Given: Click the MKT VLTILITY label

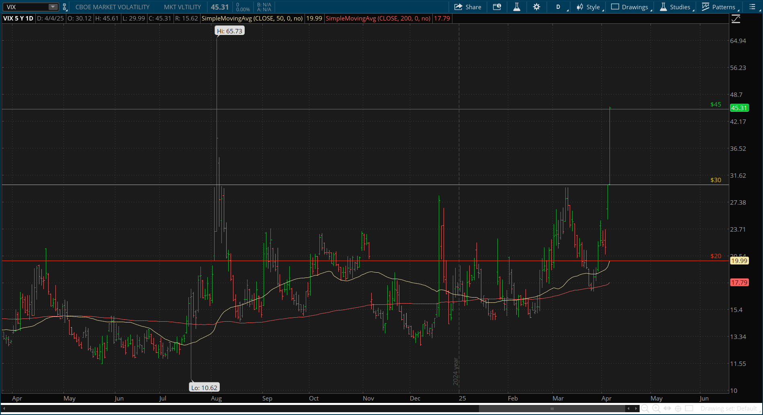Looking at the screenshot, I should tap(182, 7).
